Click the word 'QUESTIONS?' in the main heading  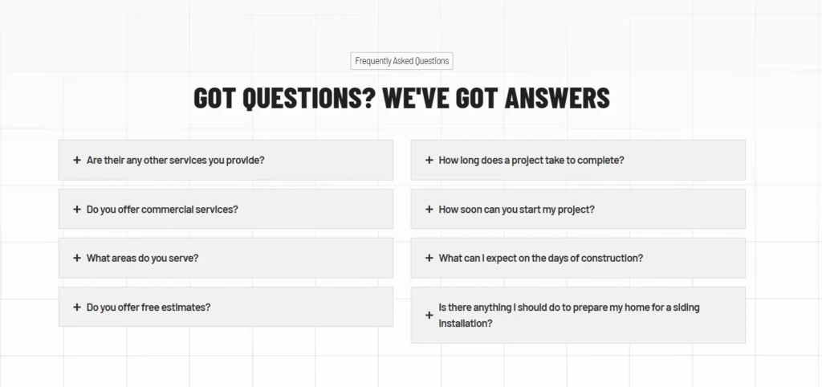point(309,98)
